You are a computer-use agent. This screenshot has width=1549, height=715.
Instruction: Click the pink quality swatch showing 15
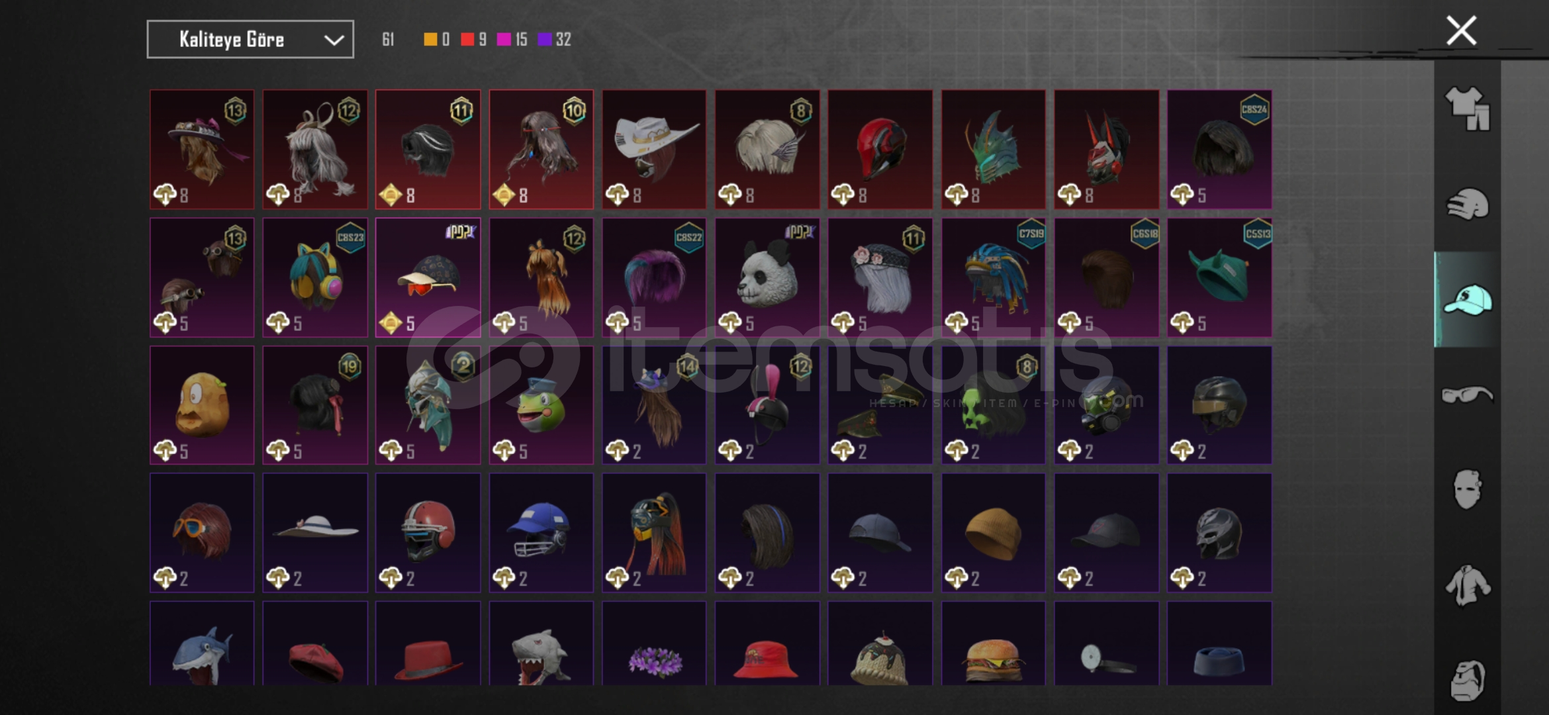(504, 40)
